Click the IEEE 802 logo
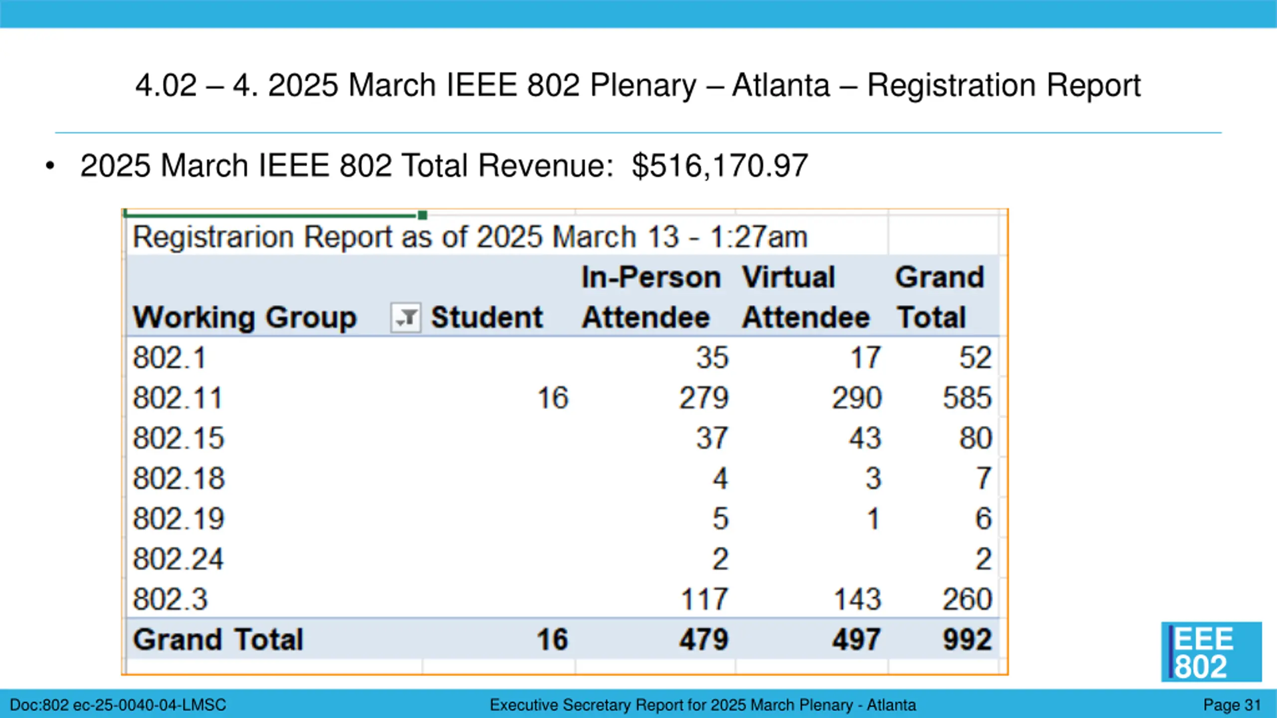 [x=1211, y=652]
